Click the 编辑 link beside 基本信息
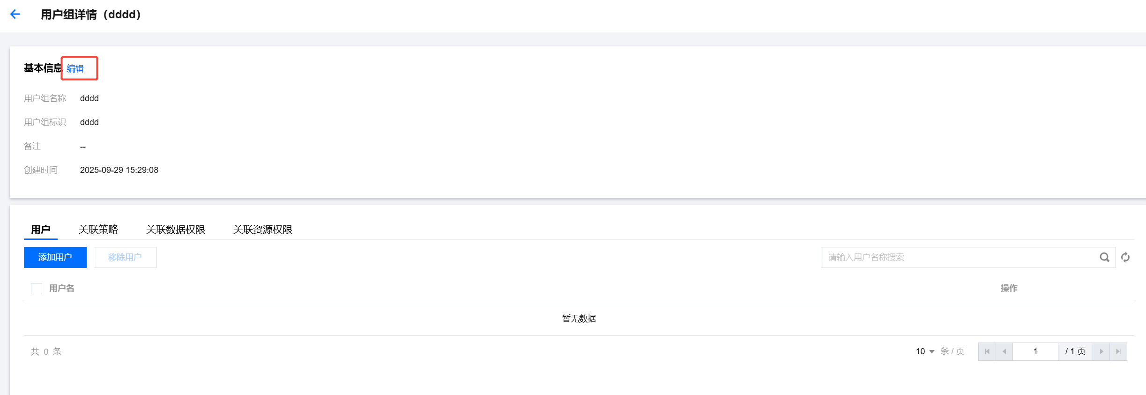The width and height of the screenshot is (1146, 395). click(75, 69)
